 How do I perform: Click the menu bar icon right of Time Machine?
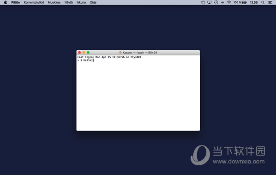[222, 2]
